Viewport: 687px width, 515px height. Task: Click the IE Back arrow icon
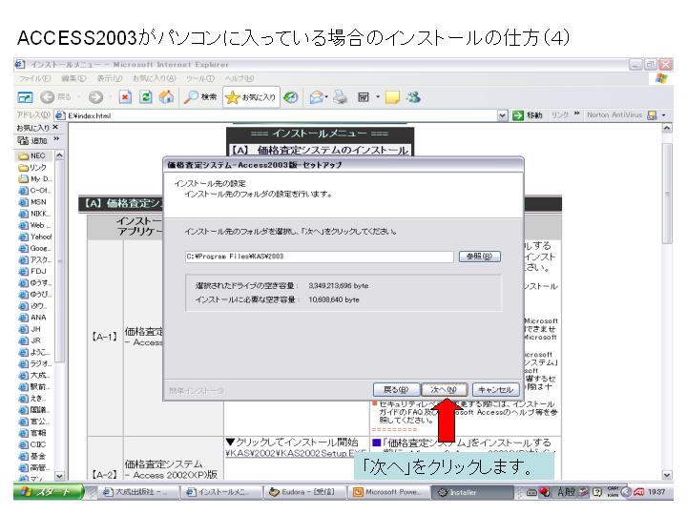(48, 97)
